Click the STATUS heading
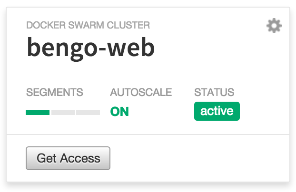The image size is (296, 192). click(214, 92)
